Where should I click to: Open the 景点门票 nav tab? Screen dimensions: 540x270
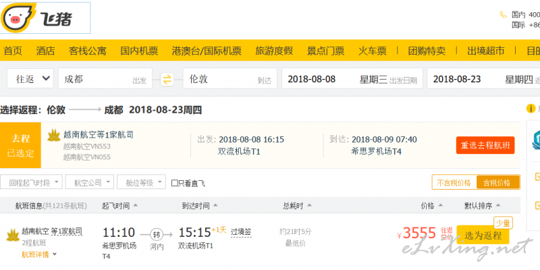pos(325,51)
